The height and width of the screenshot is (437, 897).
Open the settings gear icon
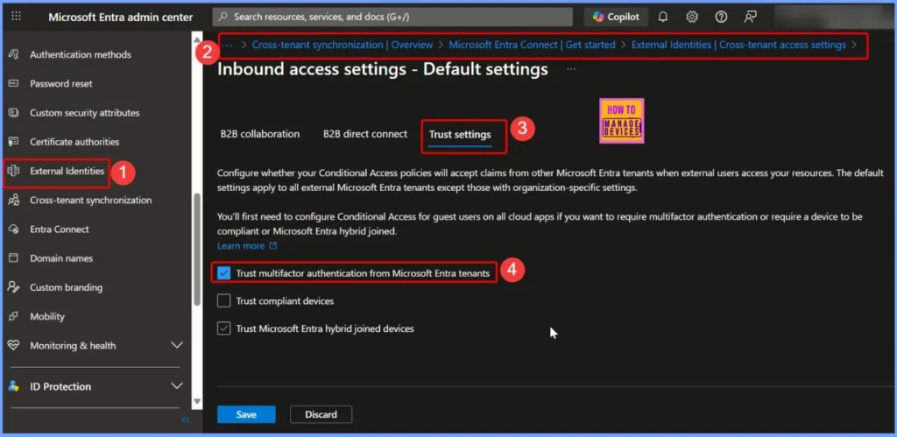click(692, 17)
